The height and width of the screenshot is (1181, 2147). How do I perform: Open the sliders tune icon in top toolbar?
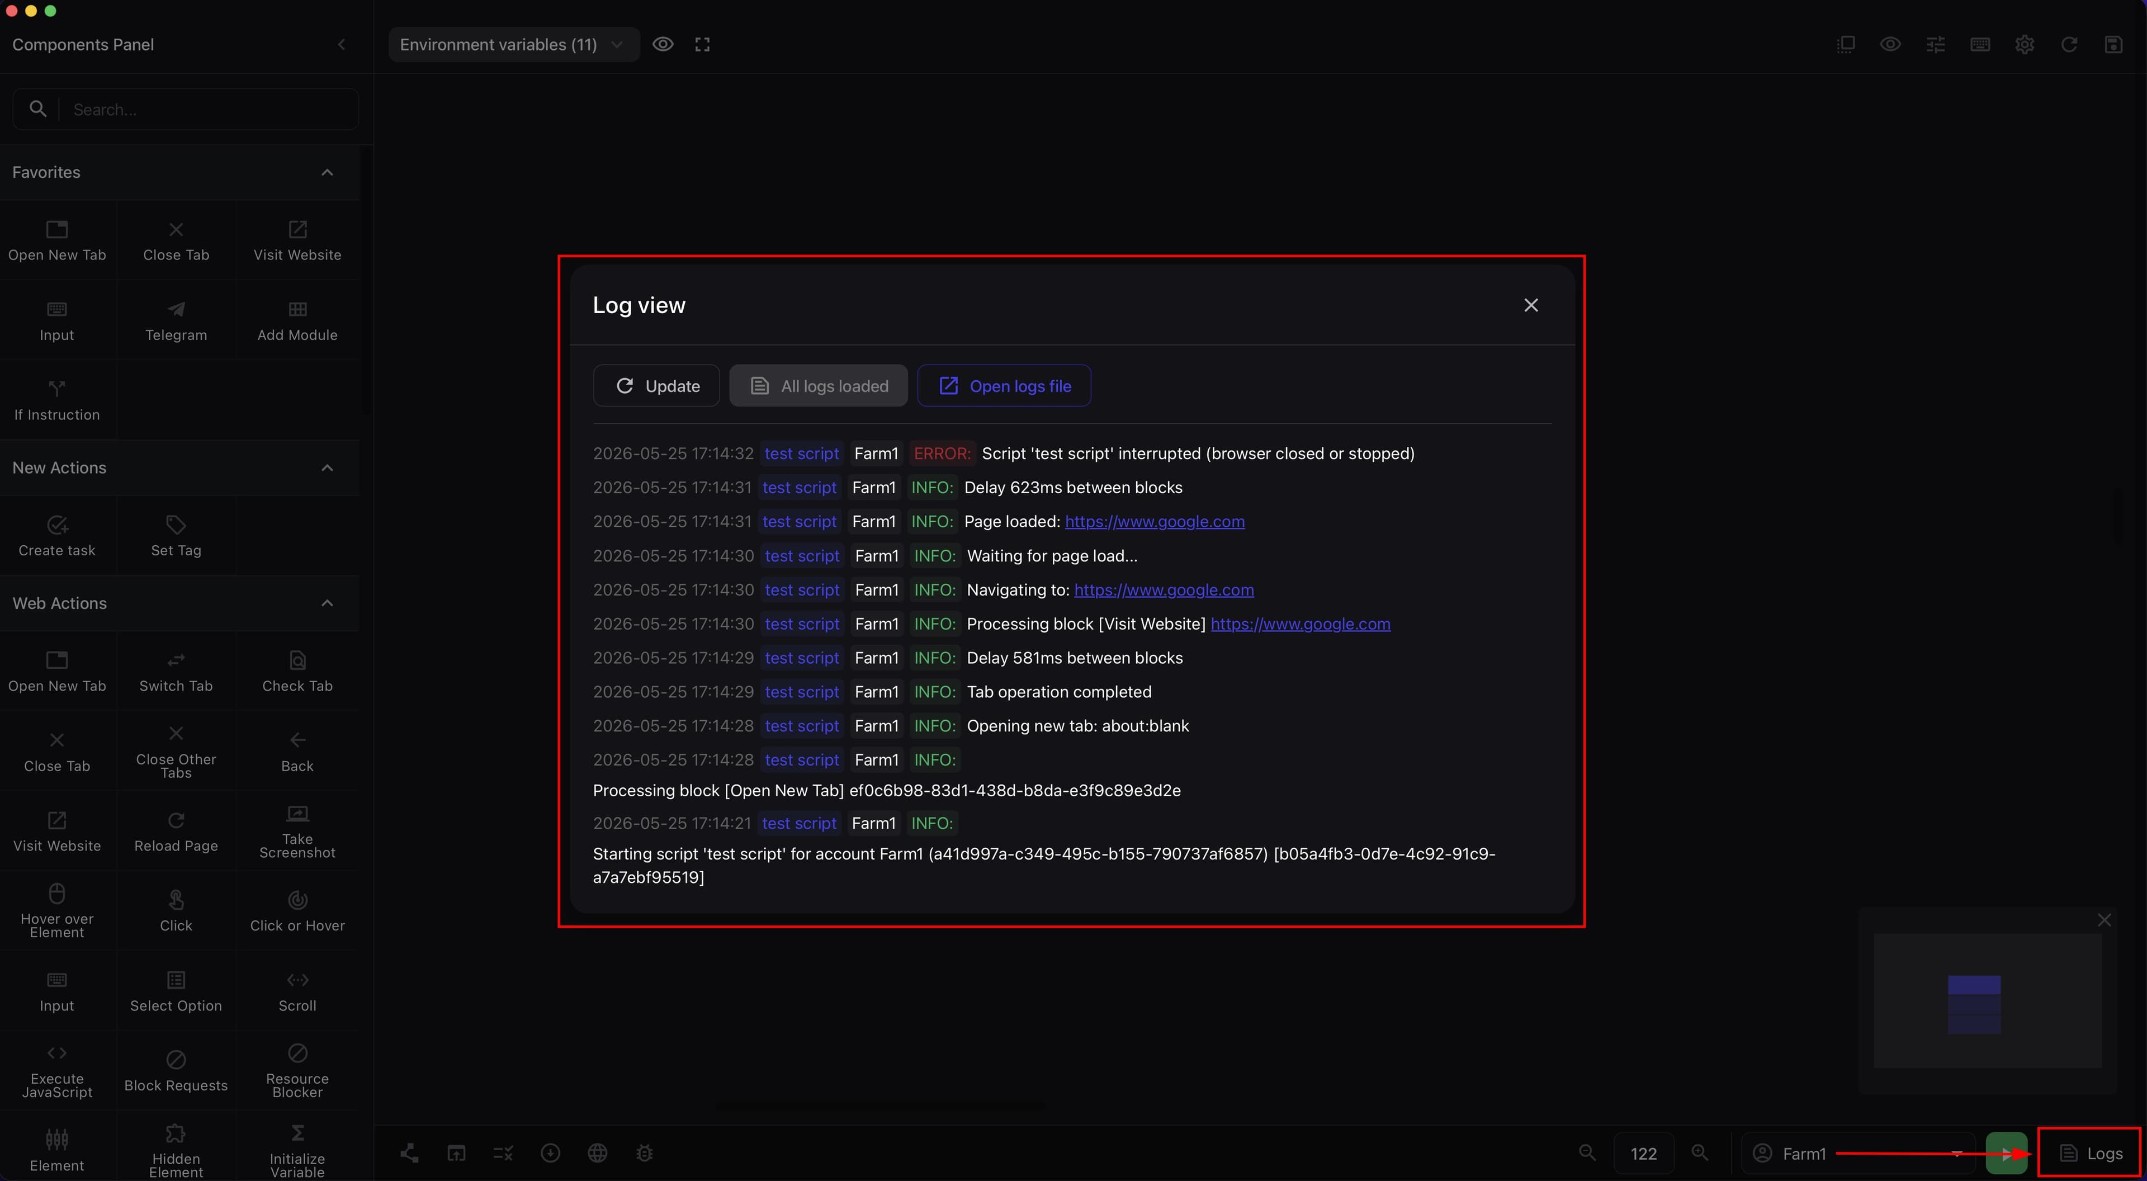pos(1935,45)
